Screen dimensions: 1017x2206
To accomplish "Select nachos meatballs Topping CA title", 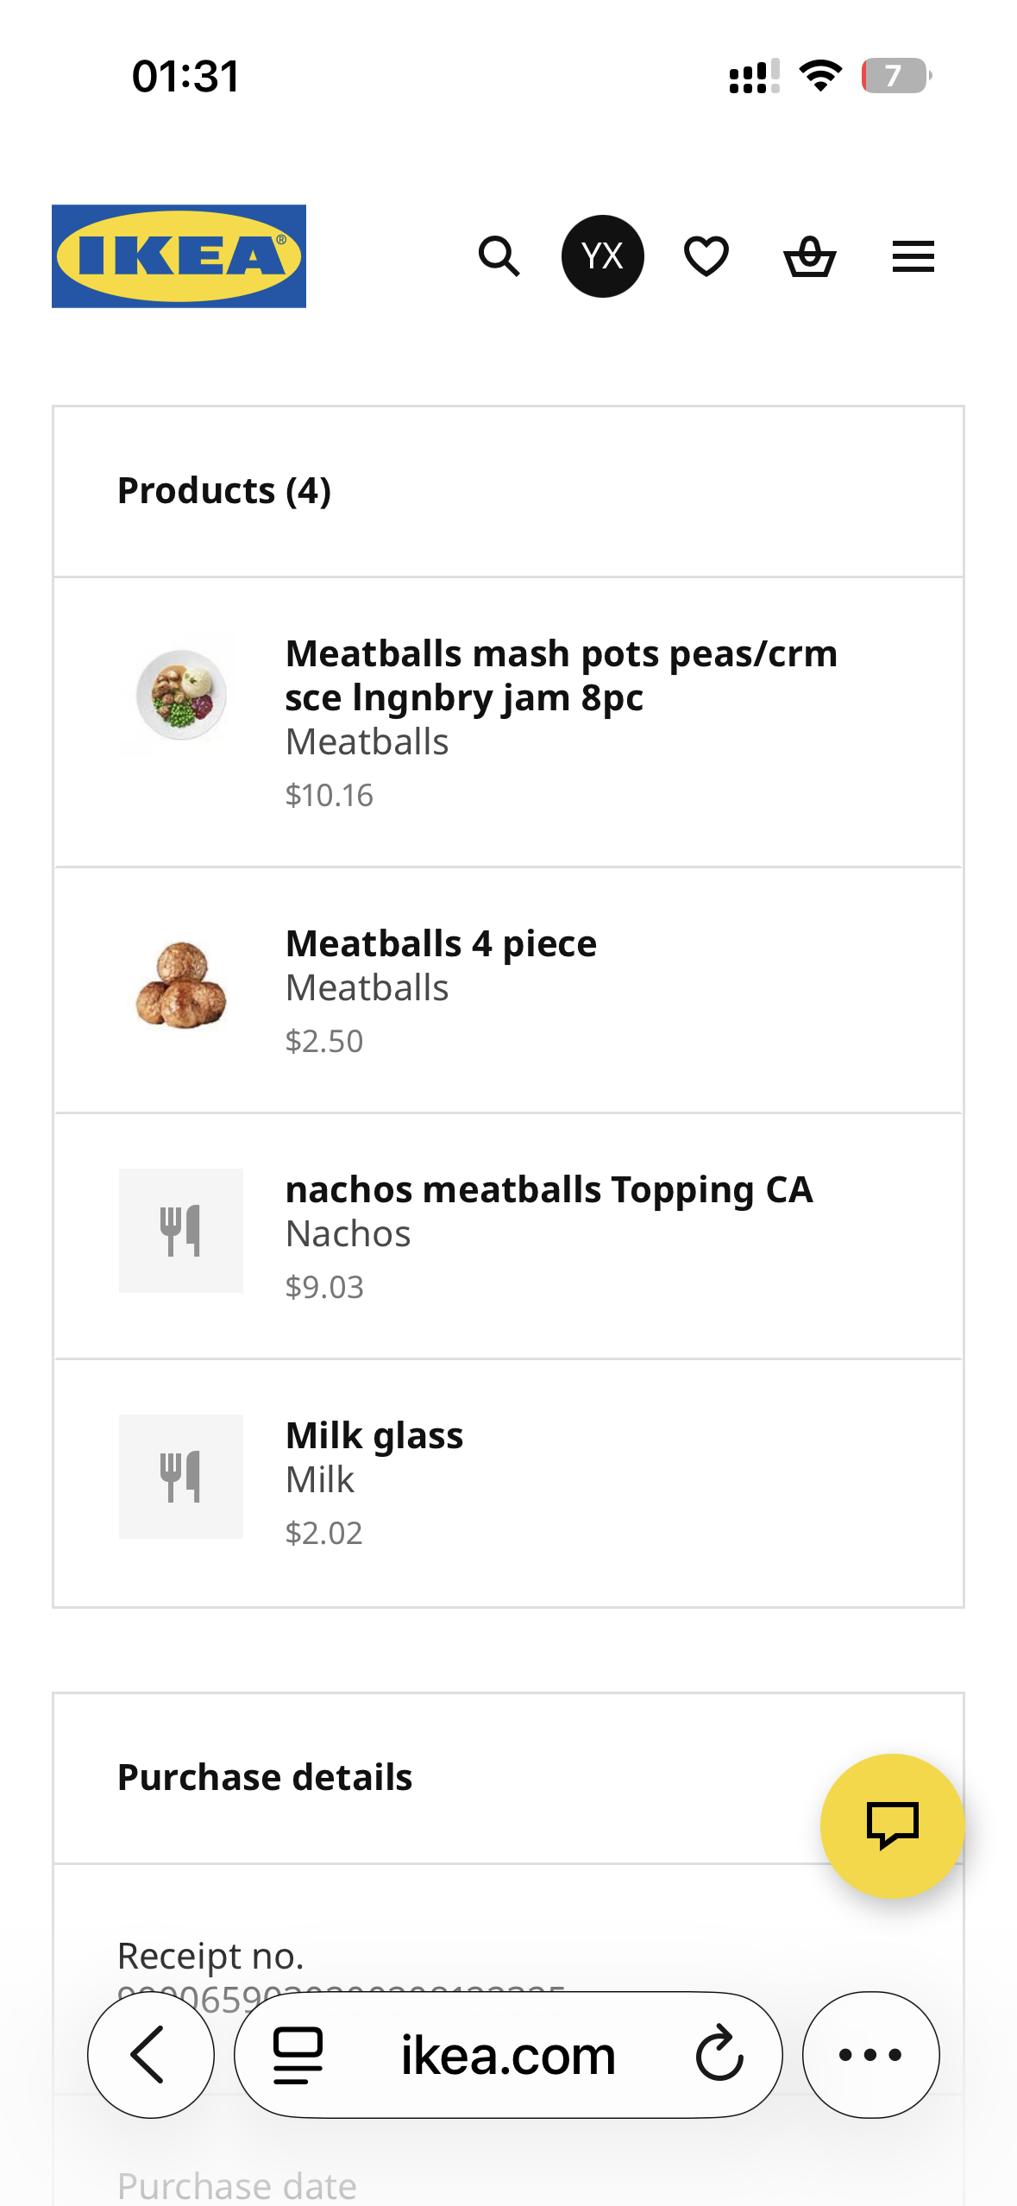I will pos(549,1189).
